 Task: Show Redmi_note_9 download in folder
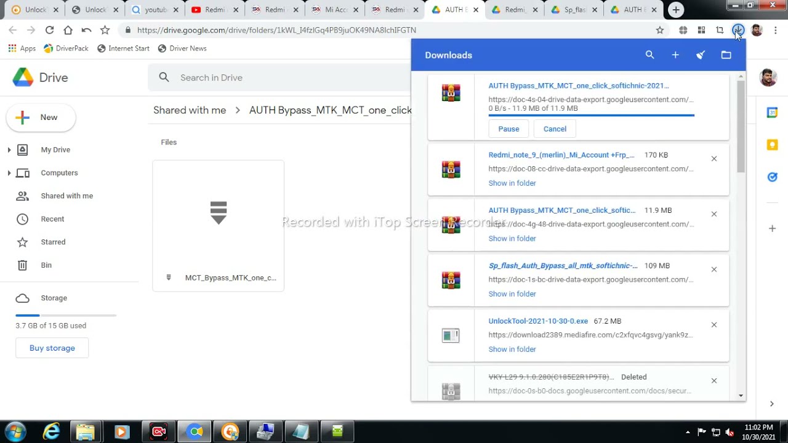point(512,183)
